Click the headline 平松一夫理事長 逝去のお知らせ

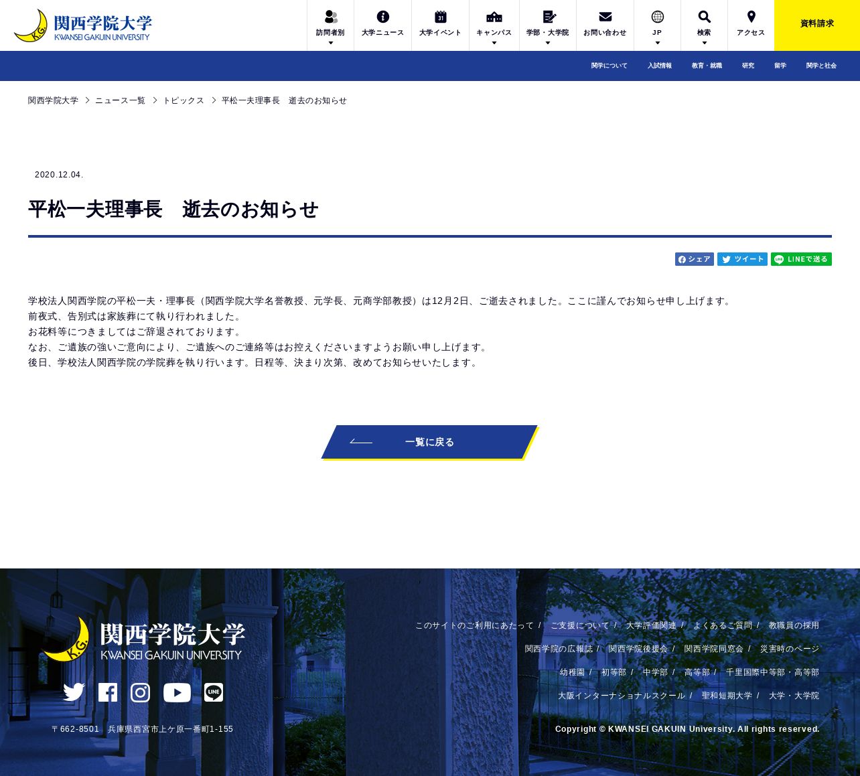click(x=173, y=210)
